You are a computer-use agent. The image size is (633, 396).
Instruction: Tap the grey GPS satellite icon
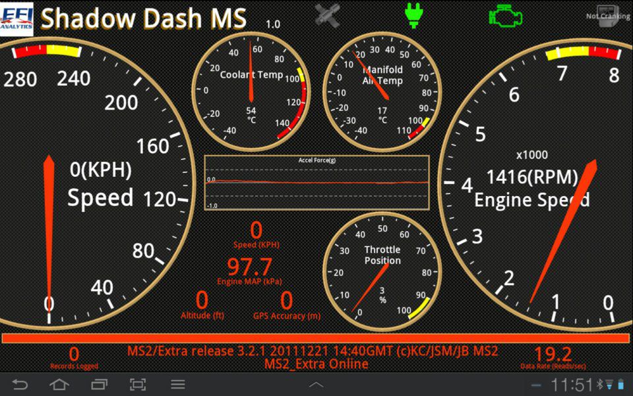click(328, 16)
